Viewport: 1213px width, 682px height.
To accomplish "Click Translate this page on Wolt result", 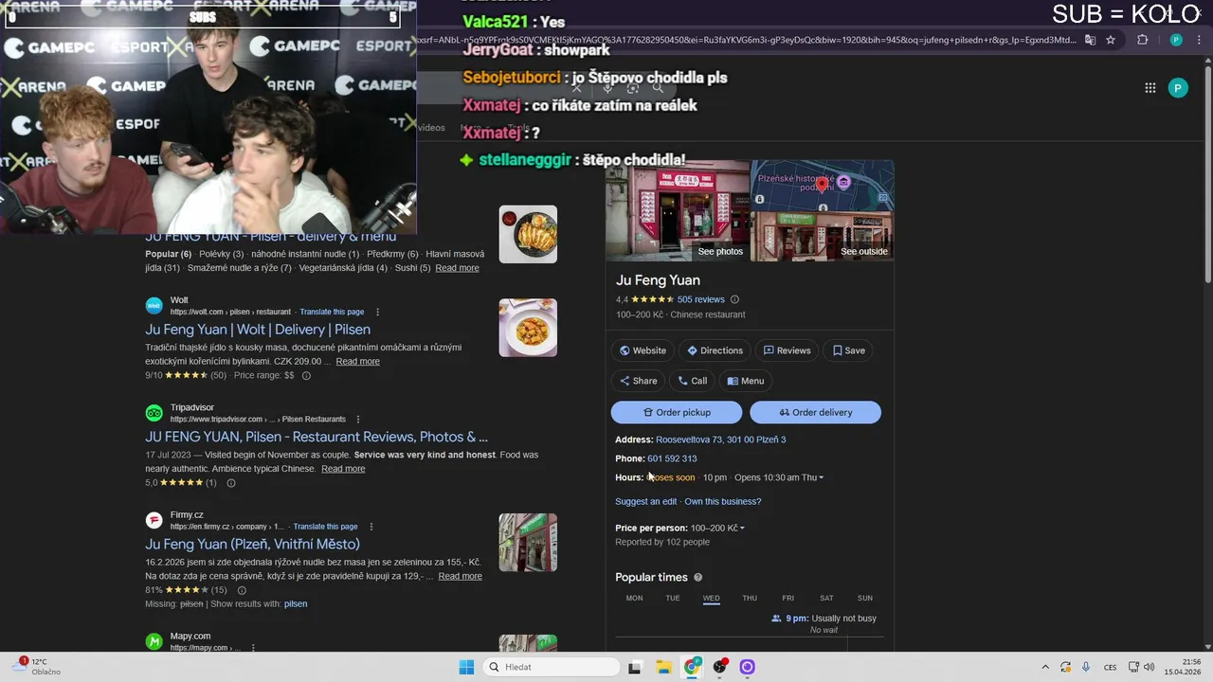I will click(332, 312).
